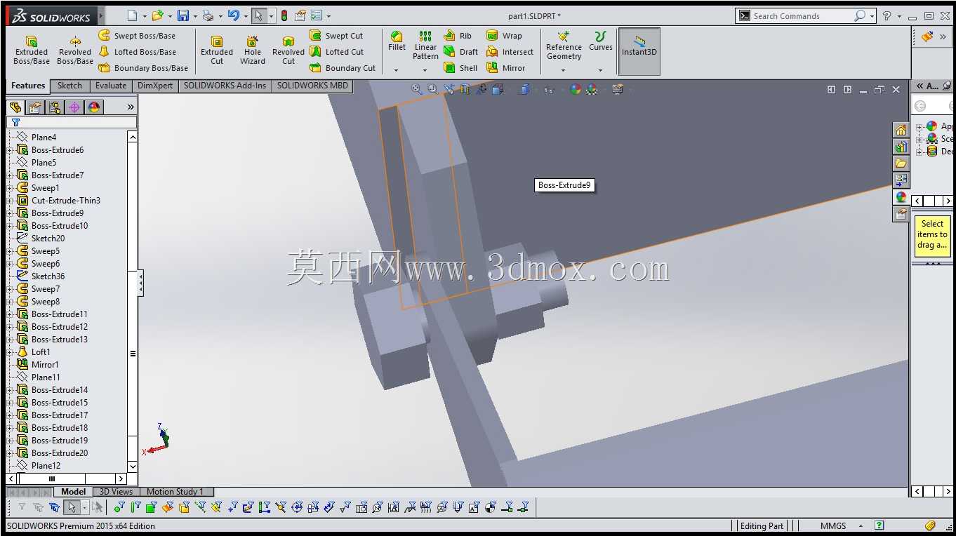Click the Zoom to Fit icon
This screenshot has width=956, height=536.
[x=417, y=89]
